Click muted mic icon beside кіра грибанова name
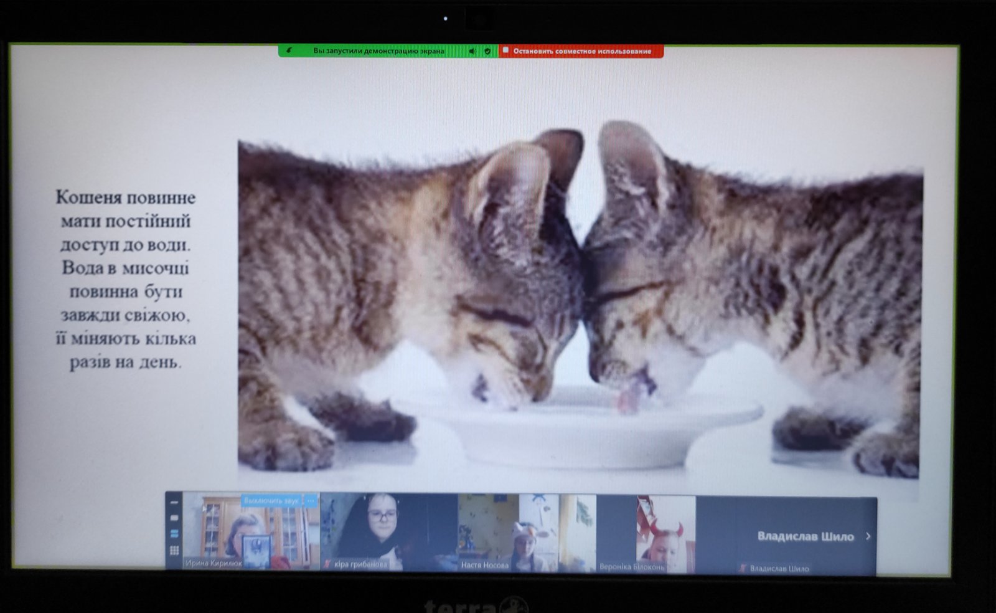 pos(327,564)
